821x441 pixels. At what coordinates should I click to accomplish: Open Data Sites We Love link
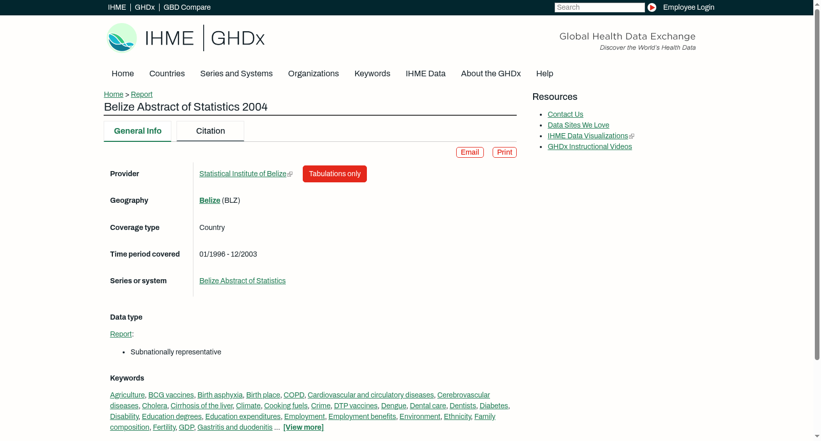pos(578,125)
